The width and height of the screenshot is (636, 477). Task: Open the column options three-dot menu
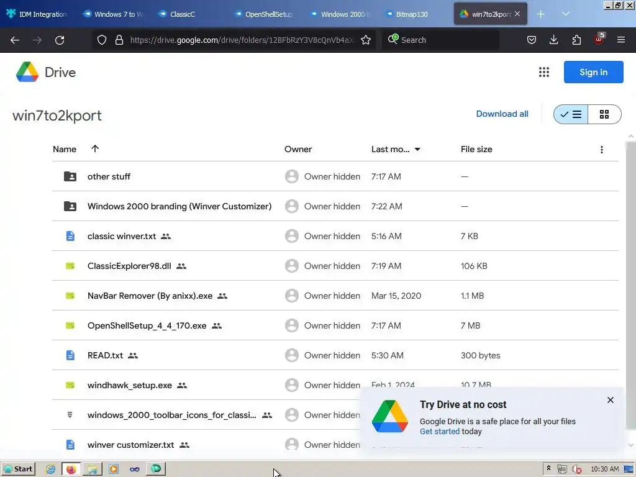pyautogui.click(x=601, y=150)
